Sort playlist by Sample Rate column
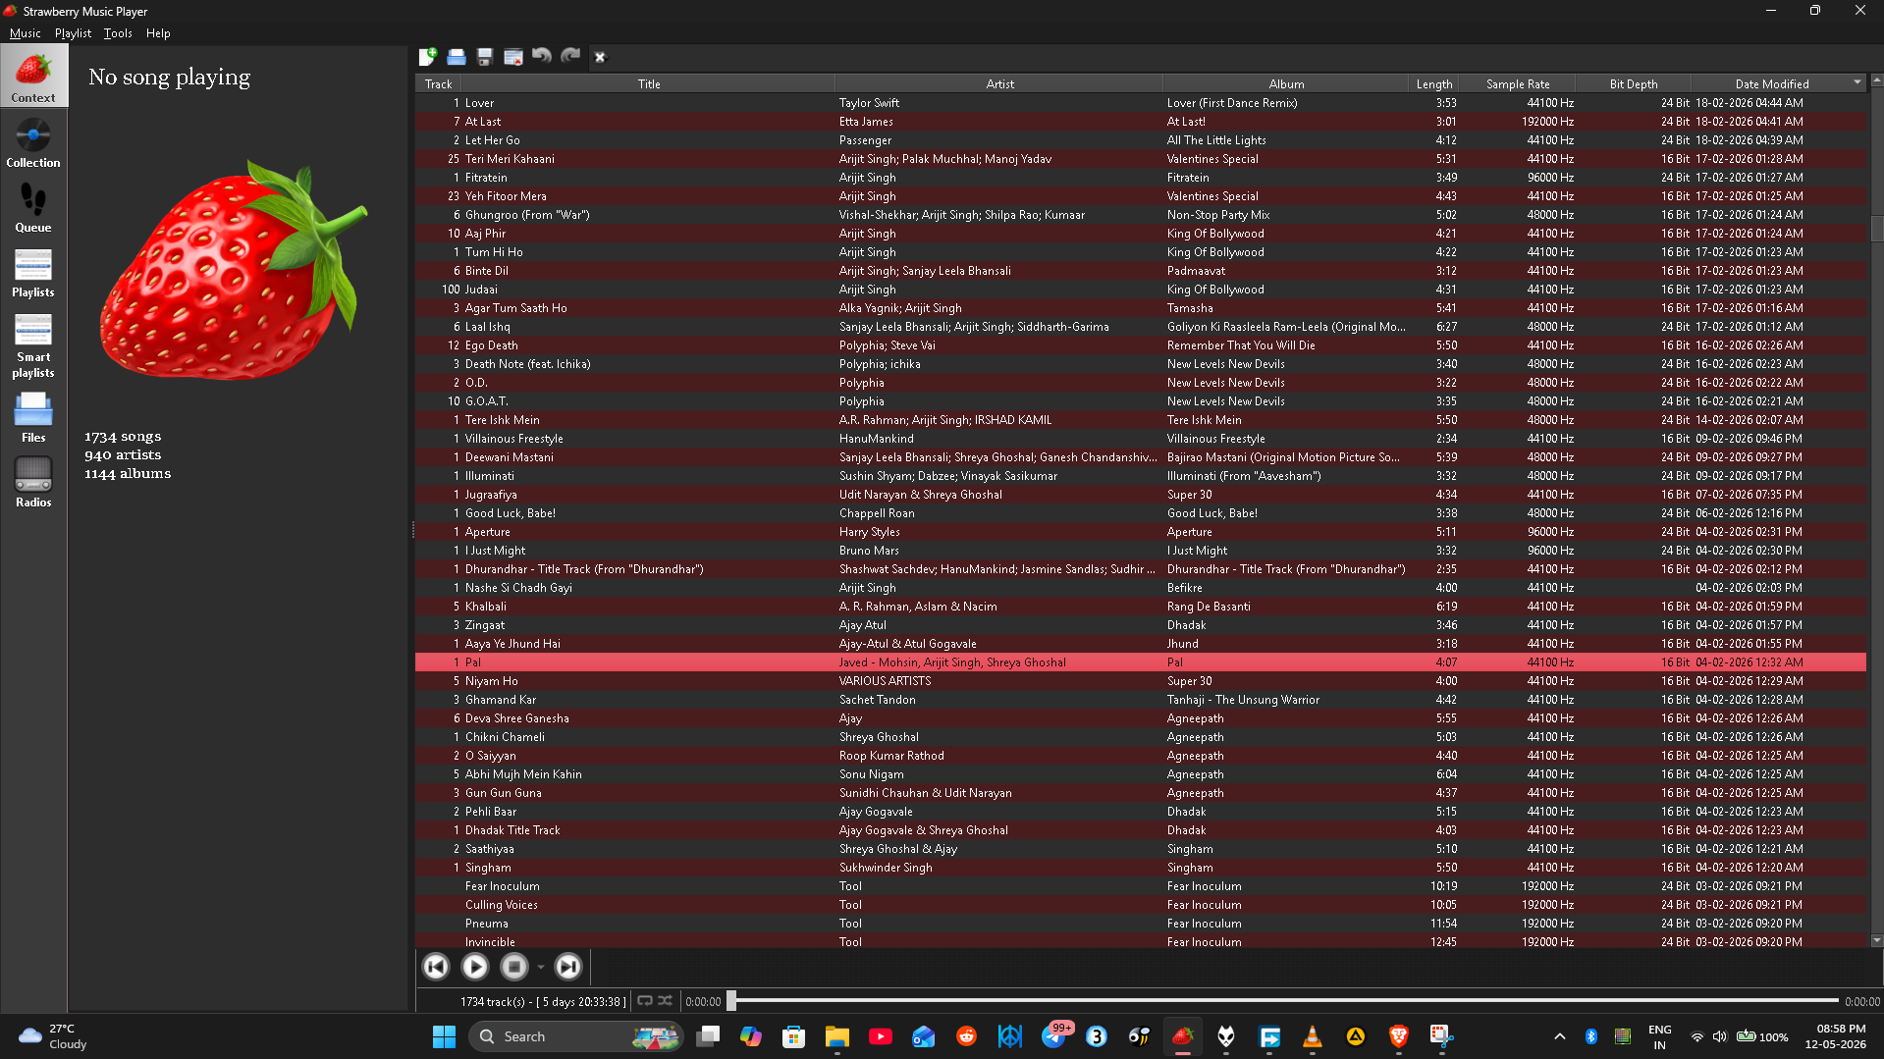The image size is (1884, 1059). click(x=1518, y=84)
